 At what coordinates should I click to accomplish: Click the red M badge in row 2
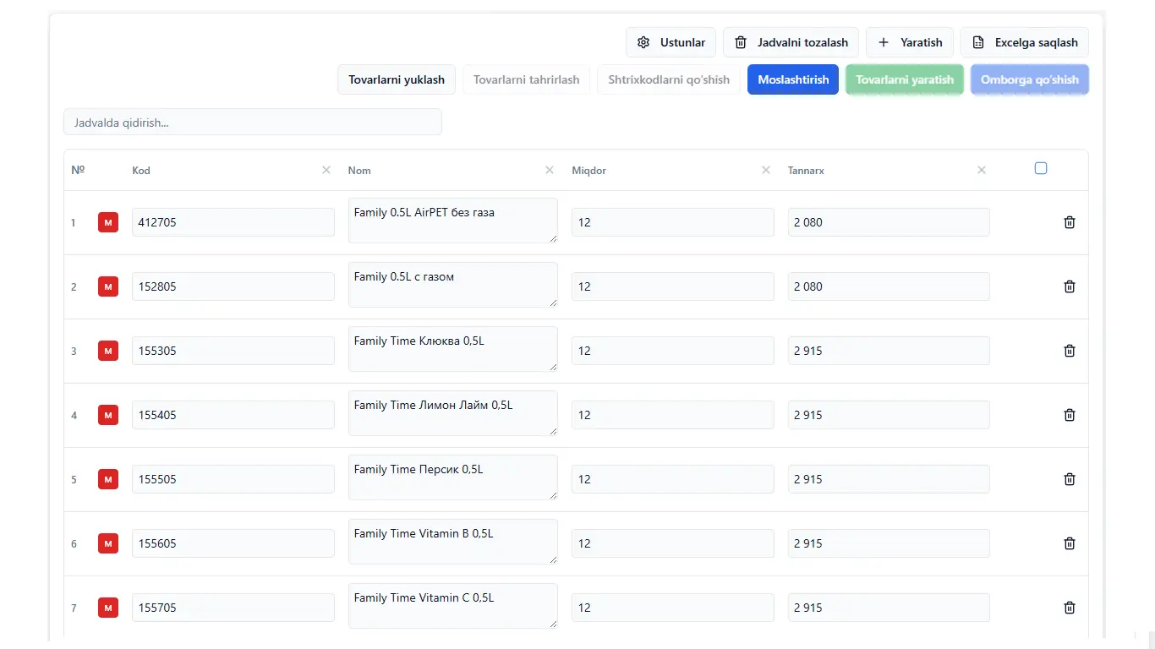coord(108,286)
